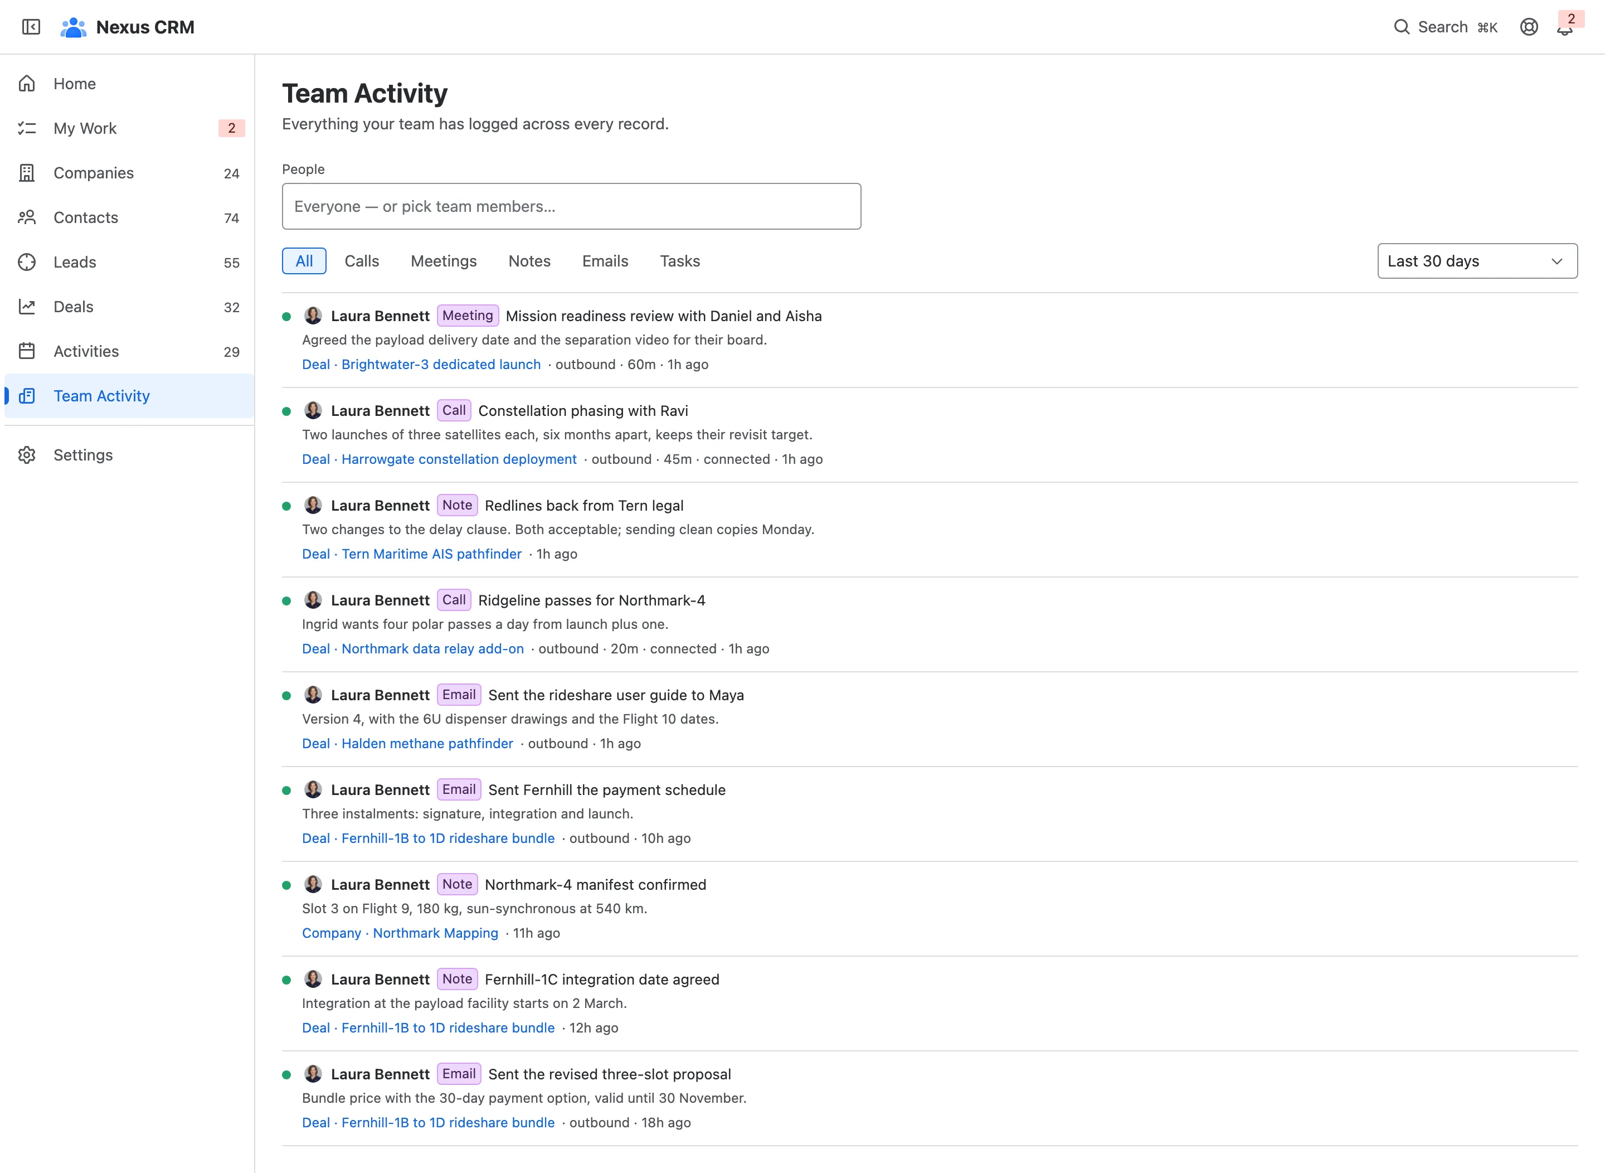Click the My Work badge showing 2
Viewport: 1605px width, 1173px height.
pos(231,129)
